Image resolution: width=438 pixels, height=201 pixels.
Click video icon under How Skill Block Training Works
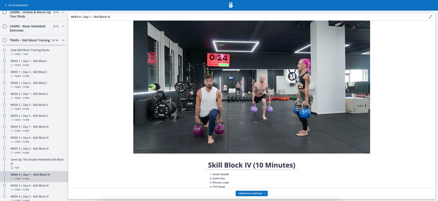[12, 54]
